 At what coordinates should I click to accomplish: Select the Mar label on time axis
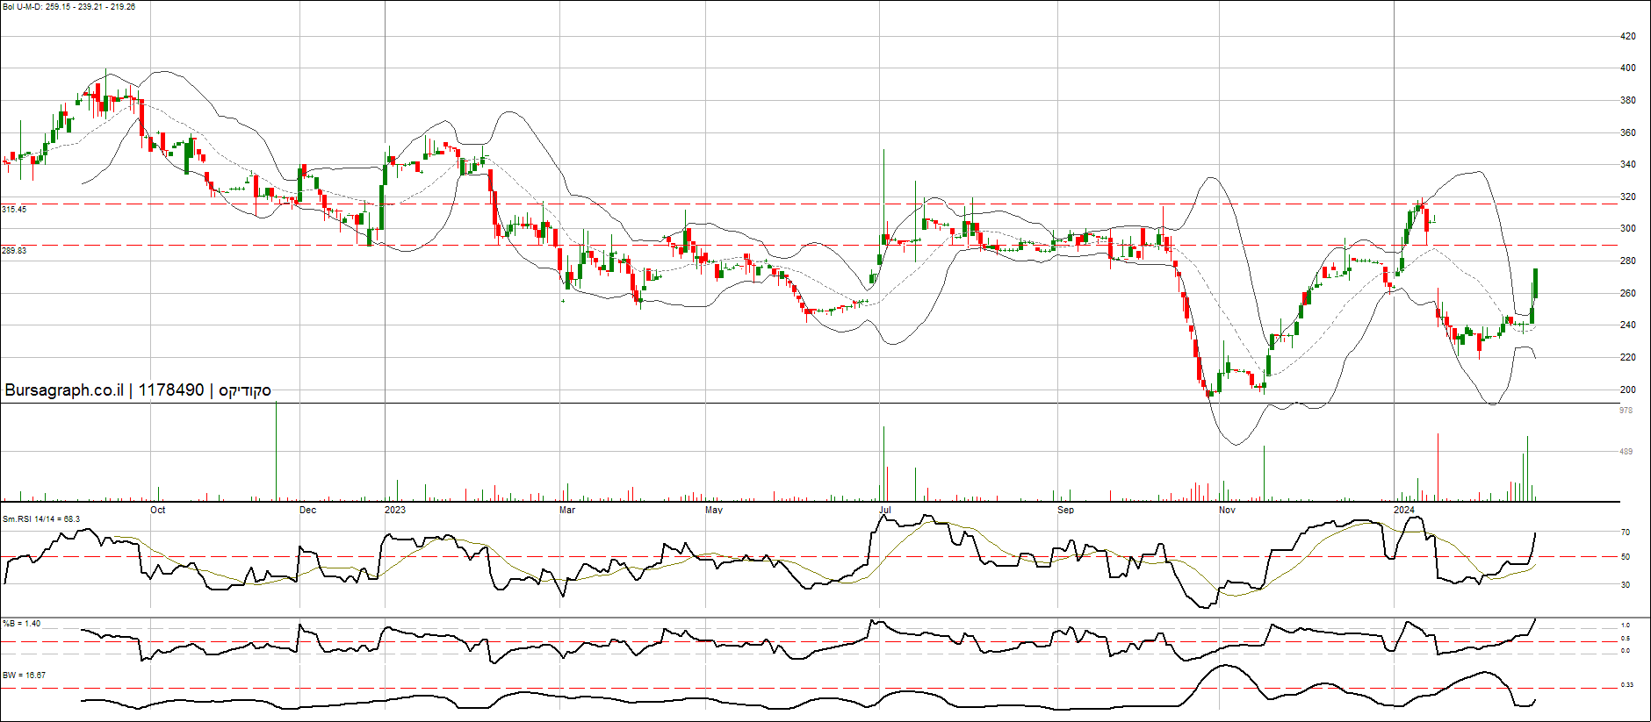point(567,510)
